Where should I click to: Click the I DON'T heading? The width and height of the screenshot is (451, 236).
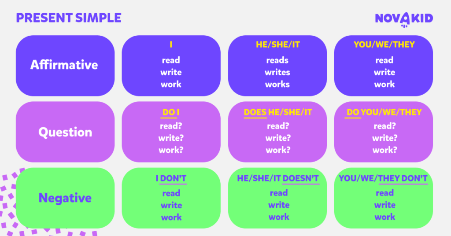coord(171,179)
